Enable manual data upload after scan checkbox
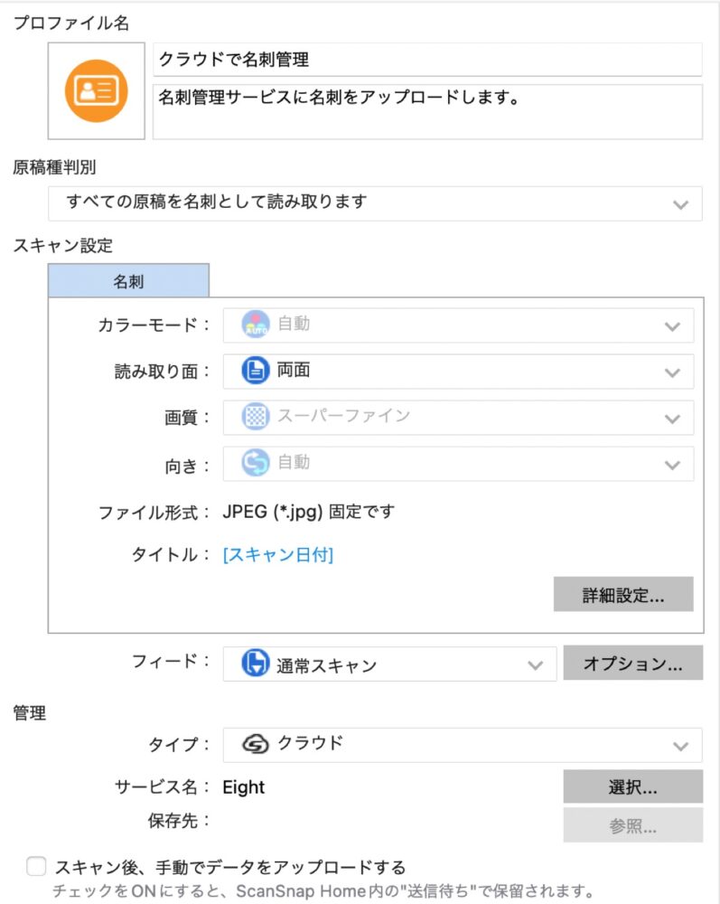Image resolution: width=720 pixels, height=904 pixels. tap(36, 868)
